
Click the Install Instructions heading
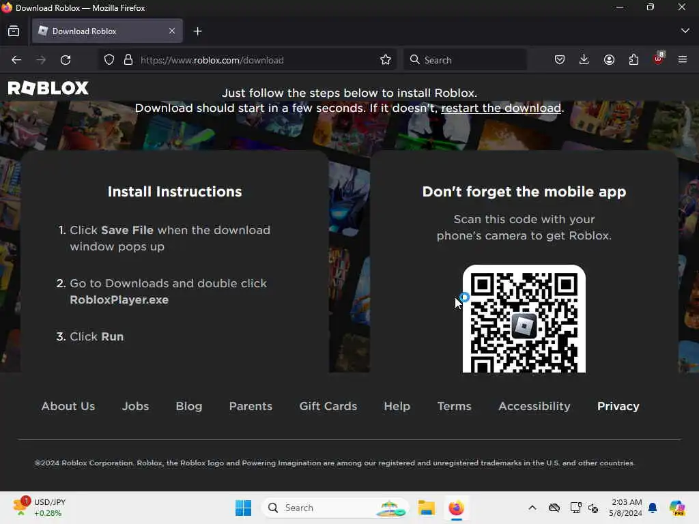coord(175,192)
